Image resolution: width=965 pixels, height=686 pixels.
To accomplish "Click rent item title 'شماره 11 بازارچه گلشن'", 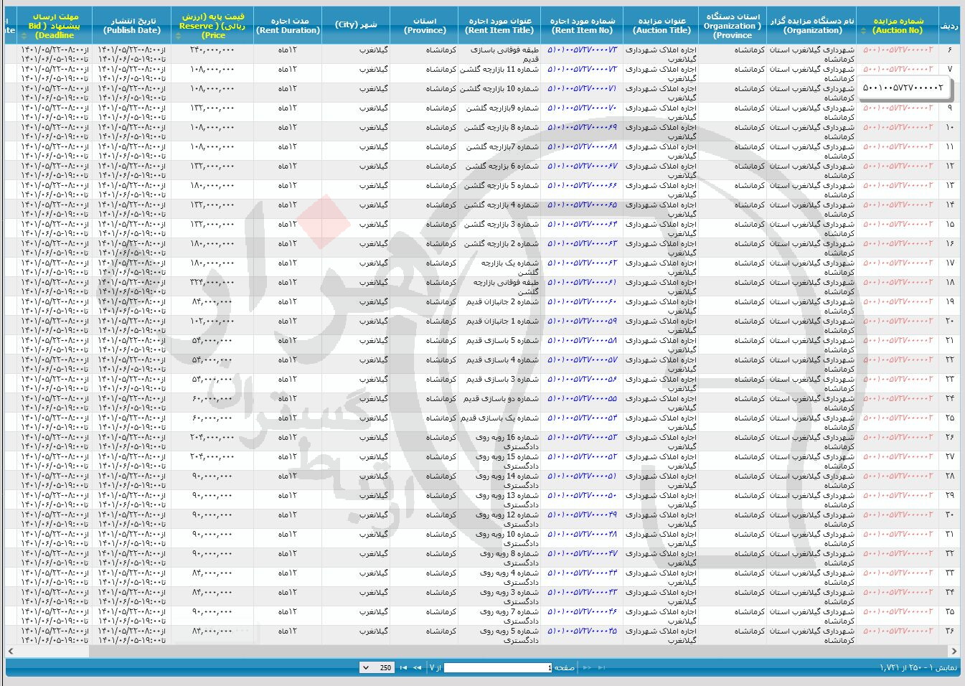I will [499, 70].
